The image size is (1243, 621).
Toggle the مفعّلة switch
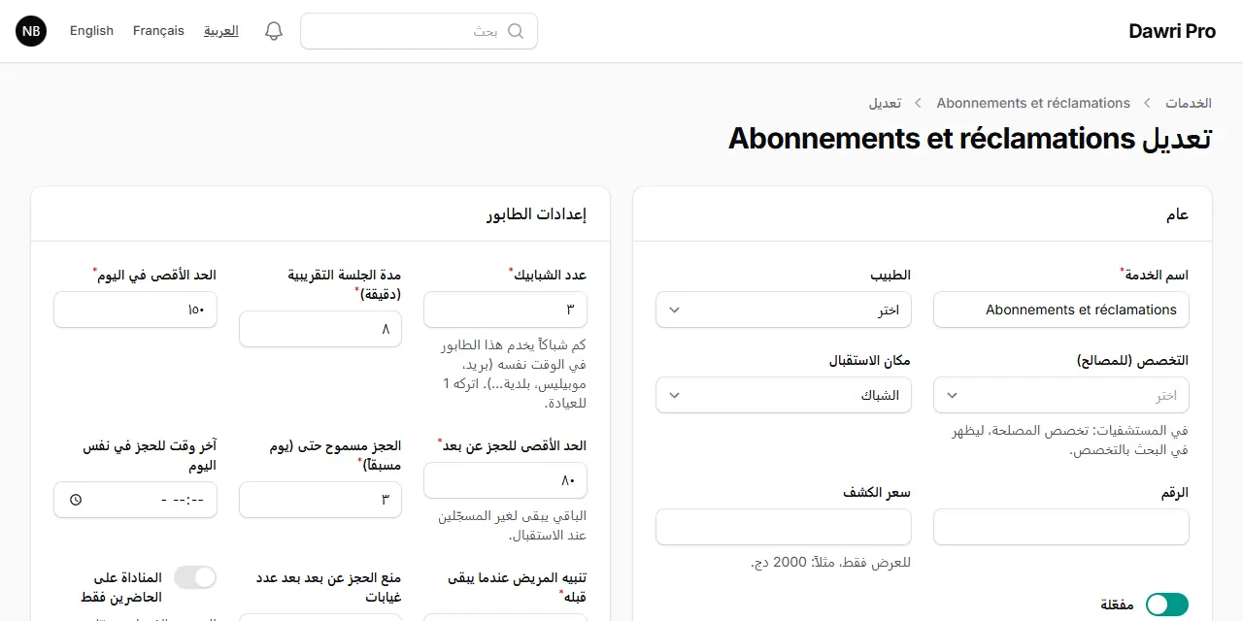(x=1167, y=605)
